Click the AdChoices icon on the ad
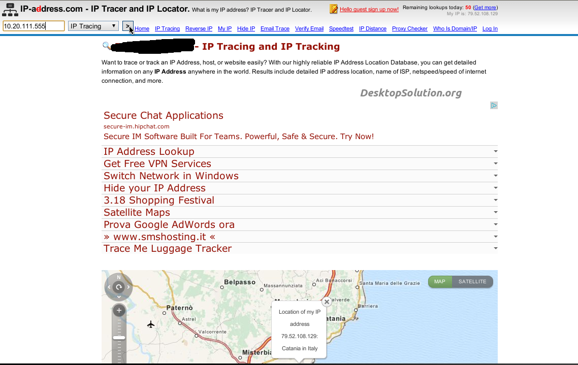The height and width of the screenshot is (365, 578). click(494, 106)
